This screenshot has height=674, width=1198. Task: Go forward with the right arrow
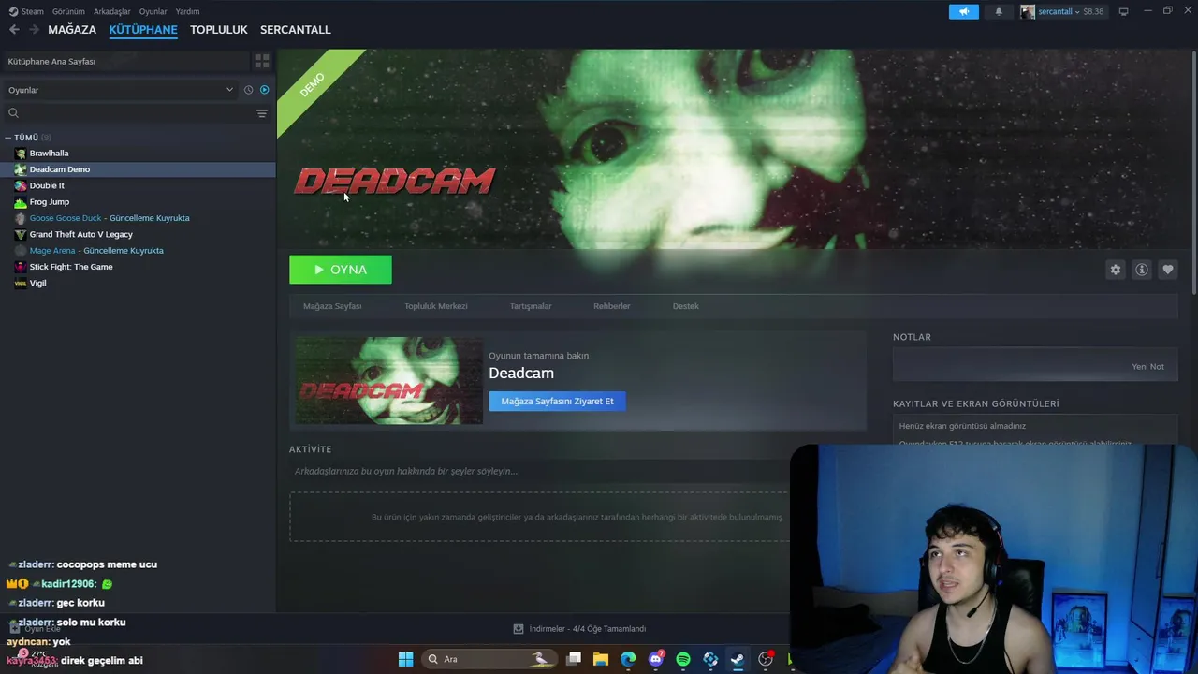(x=34, y=30)
